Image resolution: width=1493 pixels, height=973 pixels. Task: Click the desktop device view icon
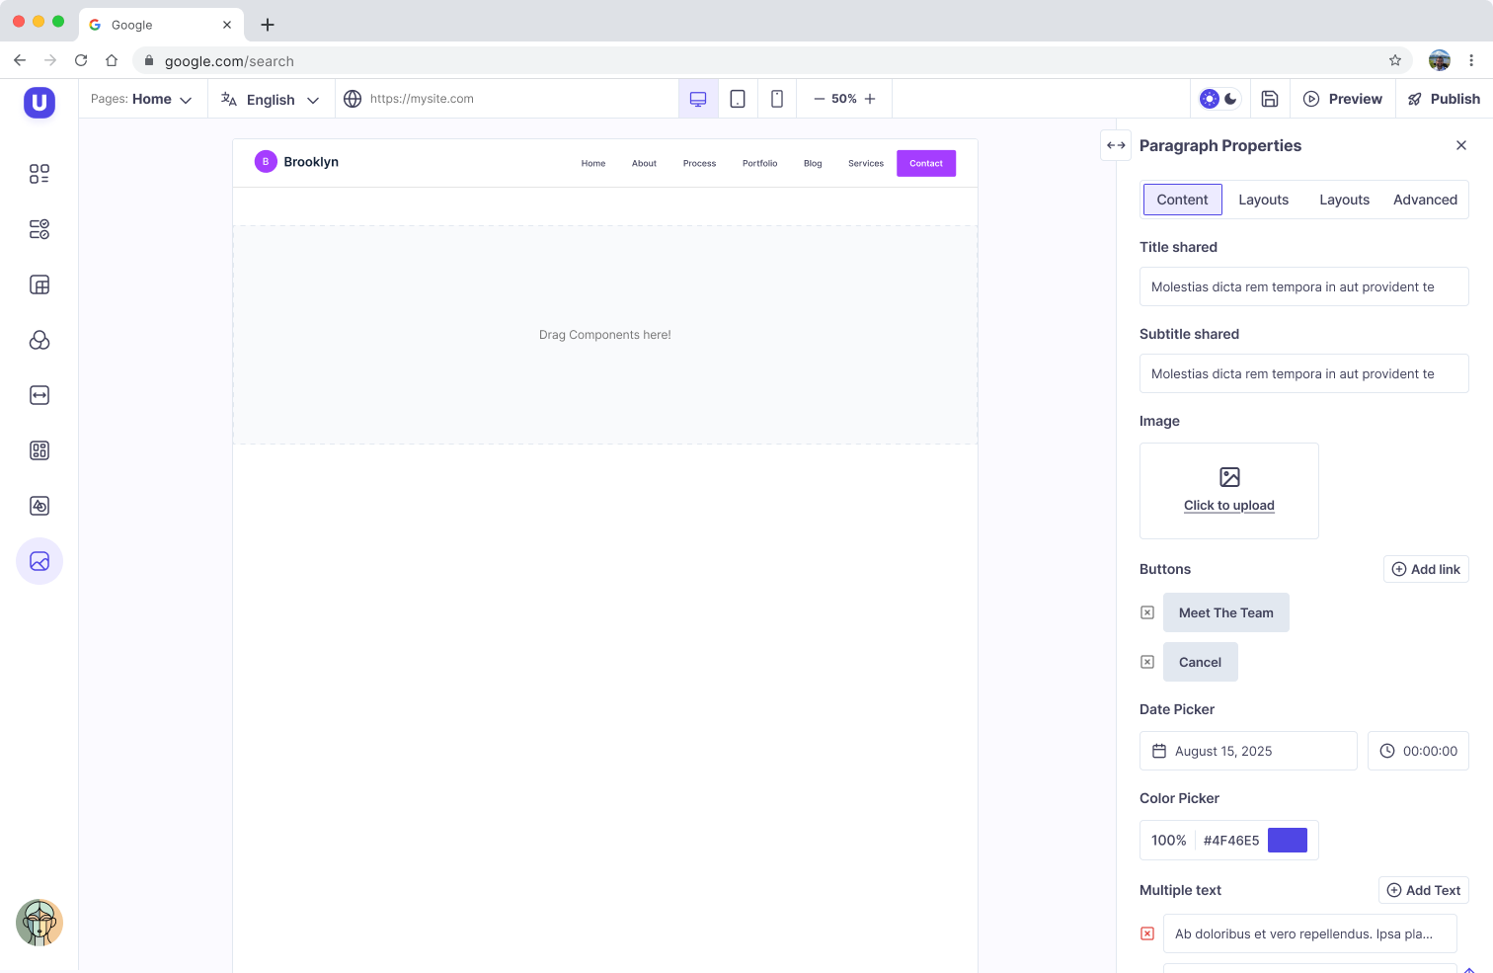(x=698, y=99)
